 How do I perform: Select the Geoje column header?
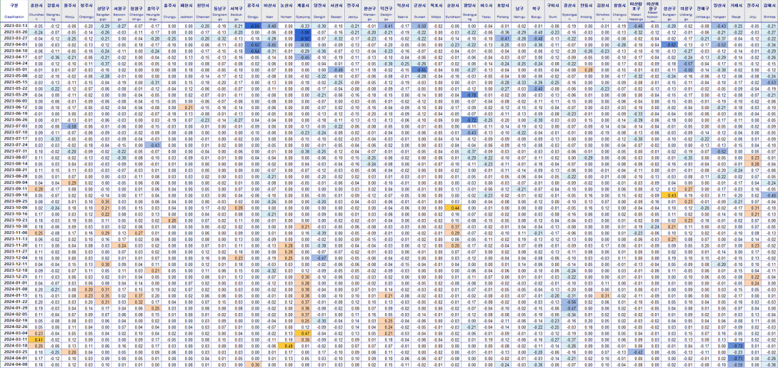737,11
